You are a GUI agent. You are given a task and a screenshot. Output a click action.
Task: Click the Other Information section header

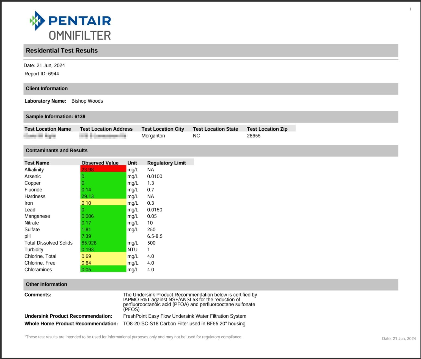[x=211, y=284]
